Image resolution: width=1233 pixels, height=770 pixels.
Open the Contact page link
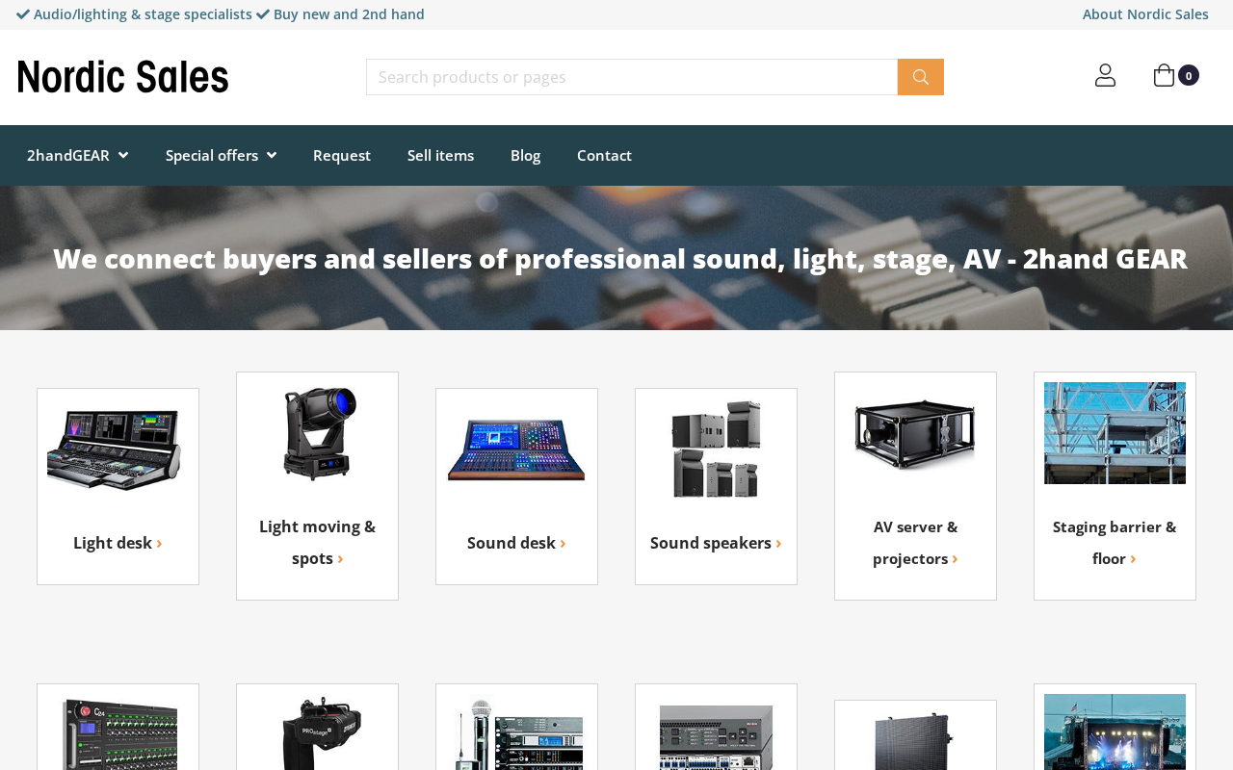[x=604, y=155]
